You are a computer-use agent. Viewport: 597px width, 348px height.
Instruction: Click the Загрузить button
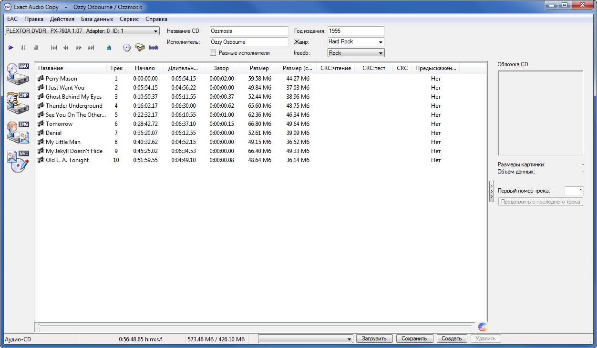click(374, 339)
